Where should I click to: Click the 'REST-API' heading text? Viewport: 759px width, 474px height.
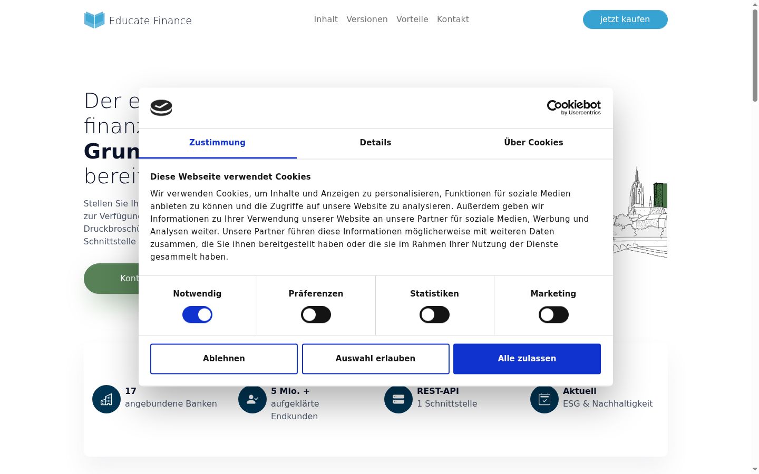pyautogui.click(x=438, y=391)
